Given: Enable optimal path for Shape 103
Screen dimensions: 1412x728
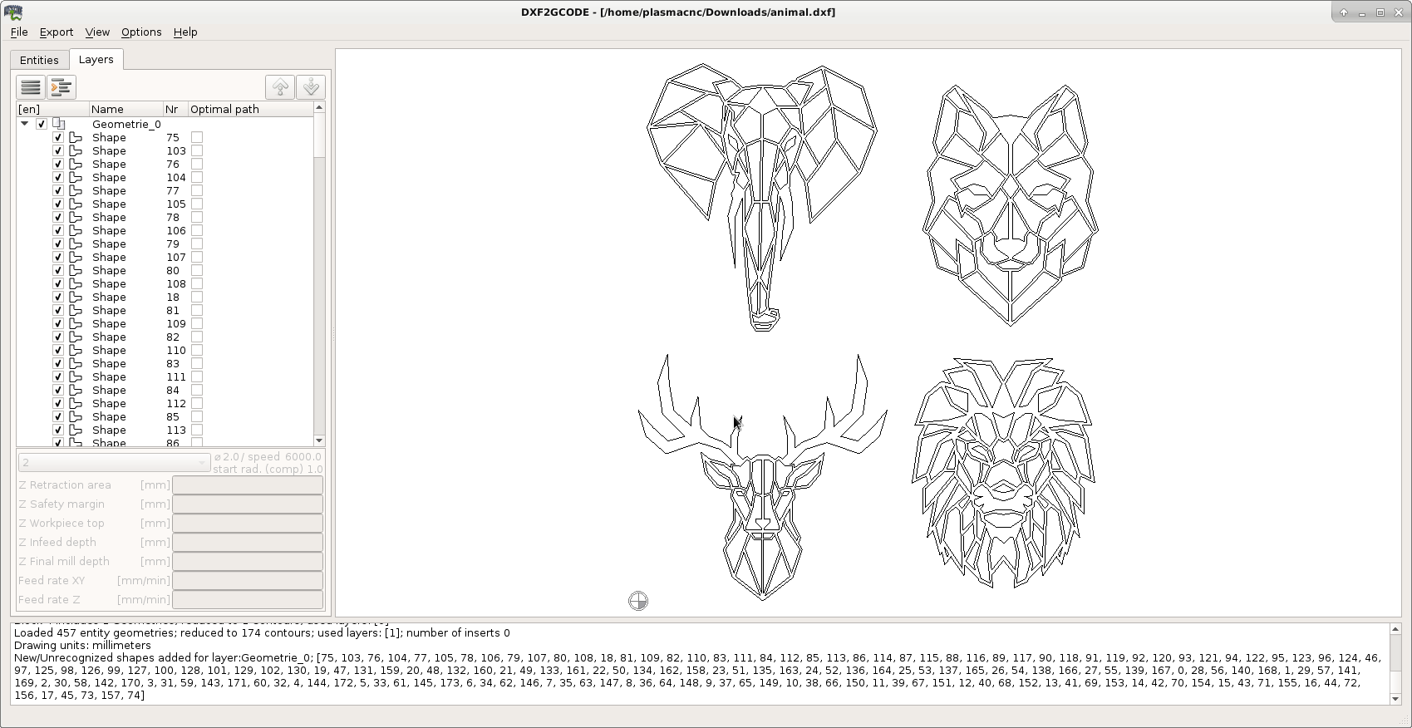Looking at the screenshot, I should pyautogui.click(x=197, y=150).
